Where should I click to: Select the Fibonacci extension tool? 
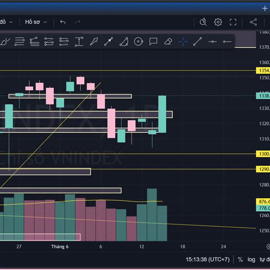pos(64,41)
